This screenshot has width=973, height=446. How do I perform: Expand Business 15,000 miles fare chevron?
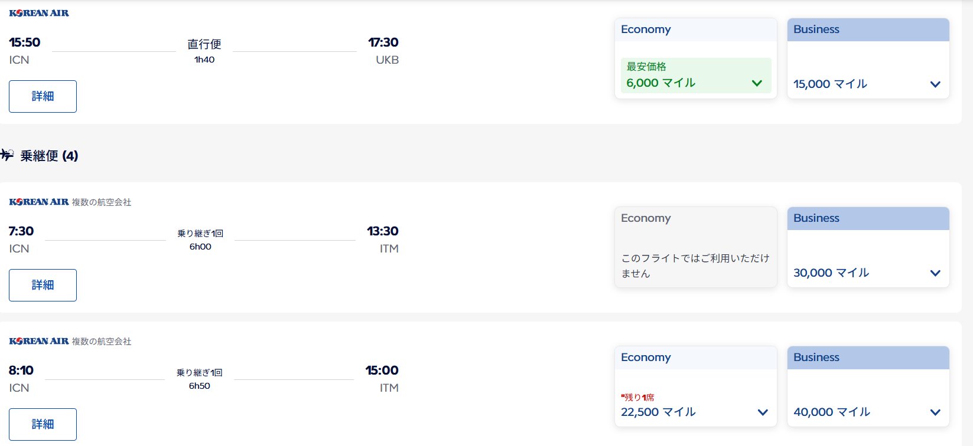pos(935,84)
